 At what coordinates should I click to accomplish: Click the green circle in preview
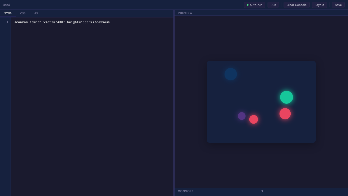click(x=287, y=97)
